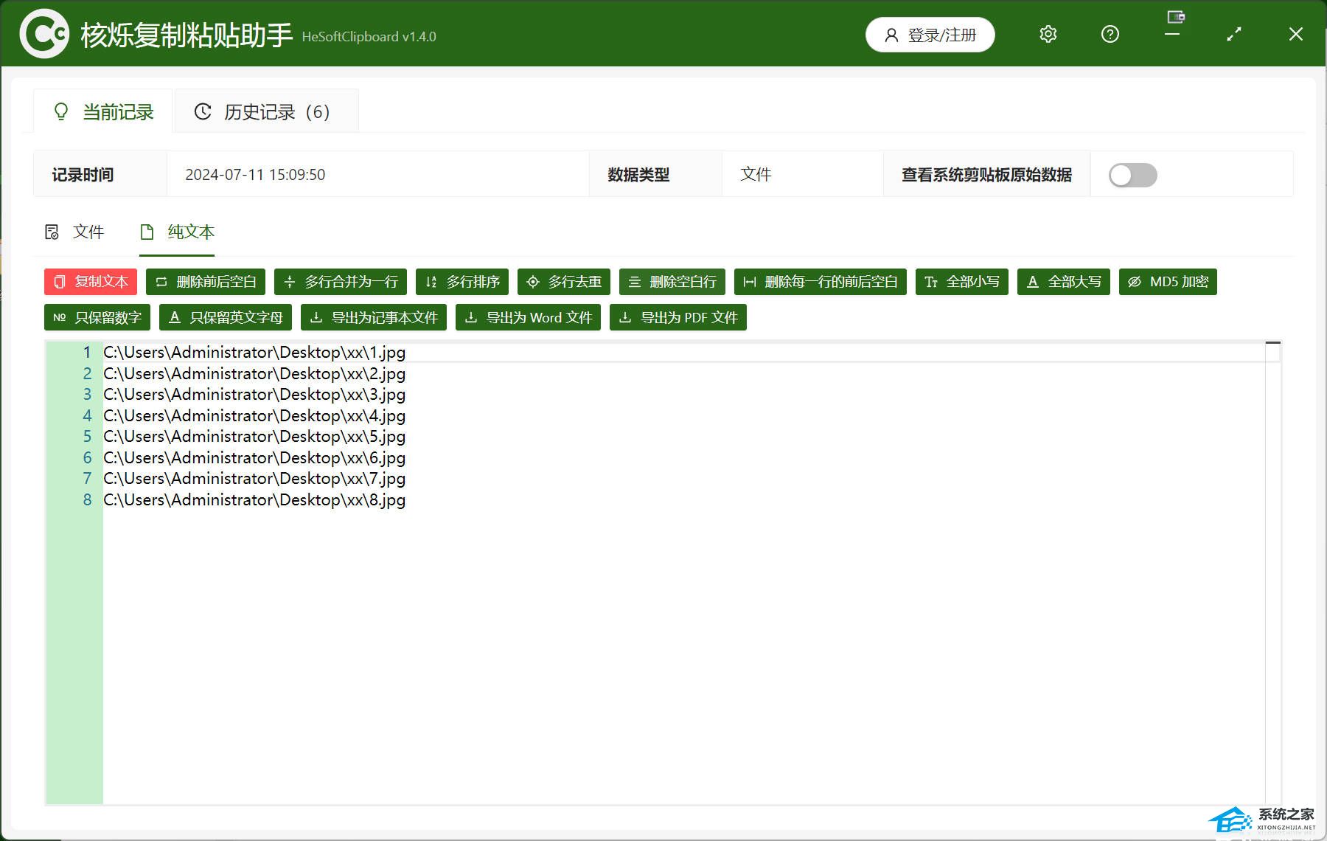Image resolution: width=1327 pixels, height=841 pixels.
Task: Close the window with X button
Action: 1296,34
